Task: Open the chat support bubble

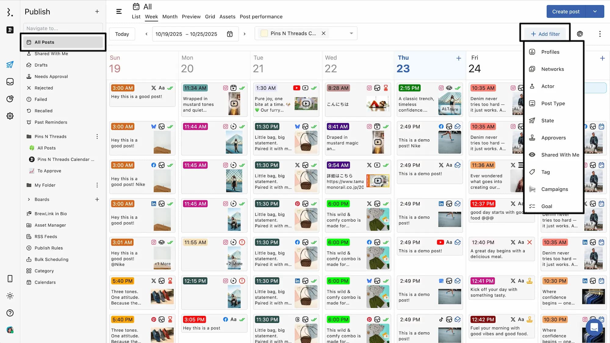Action: pos(594,327)
